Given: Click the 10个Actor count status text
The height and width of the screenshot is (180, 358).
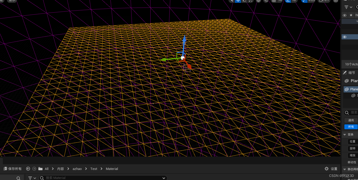Looking at the screenshot, I should [352, 64].
